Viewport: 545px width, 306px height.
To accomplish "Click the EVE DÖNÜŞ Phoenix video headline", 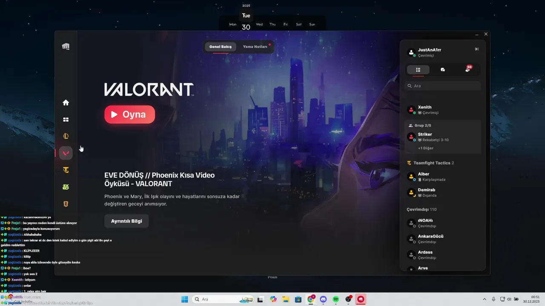I will (159, 179).
